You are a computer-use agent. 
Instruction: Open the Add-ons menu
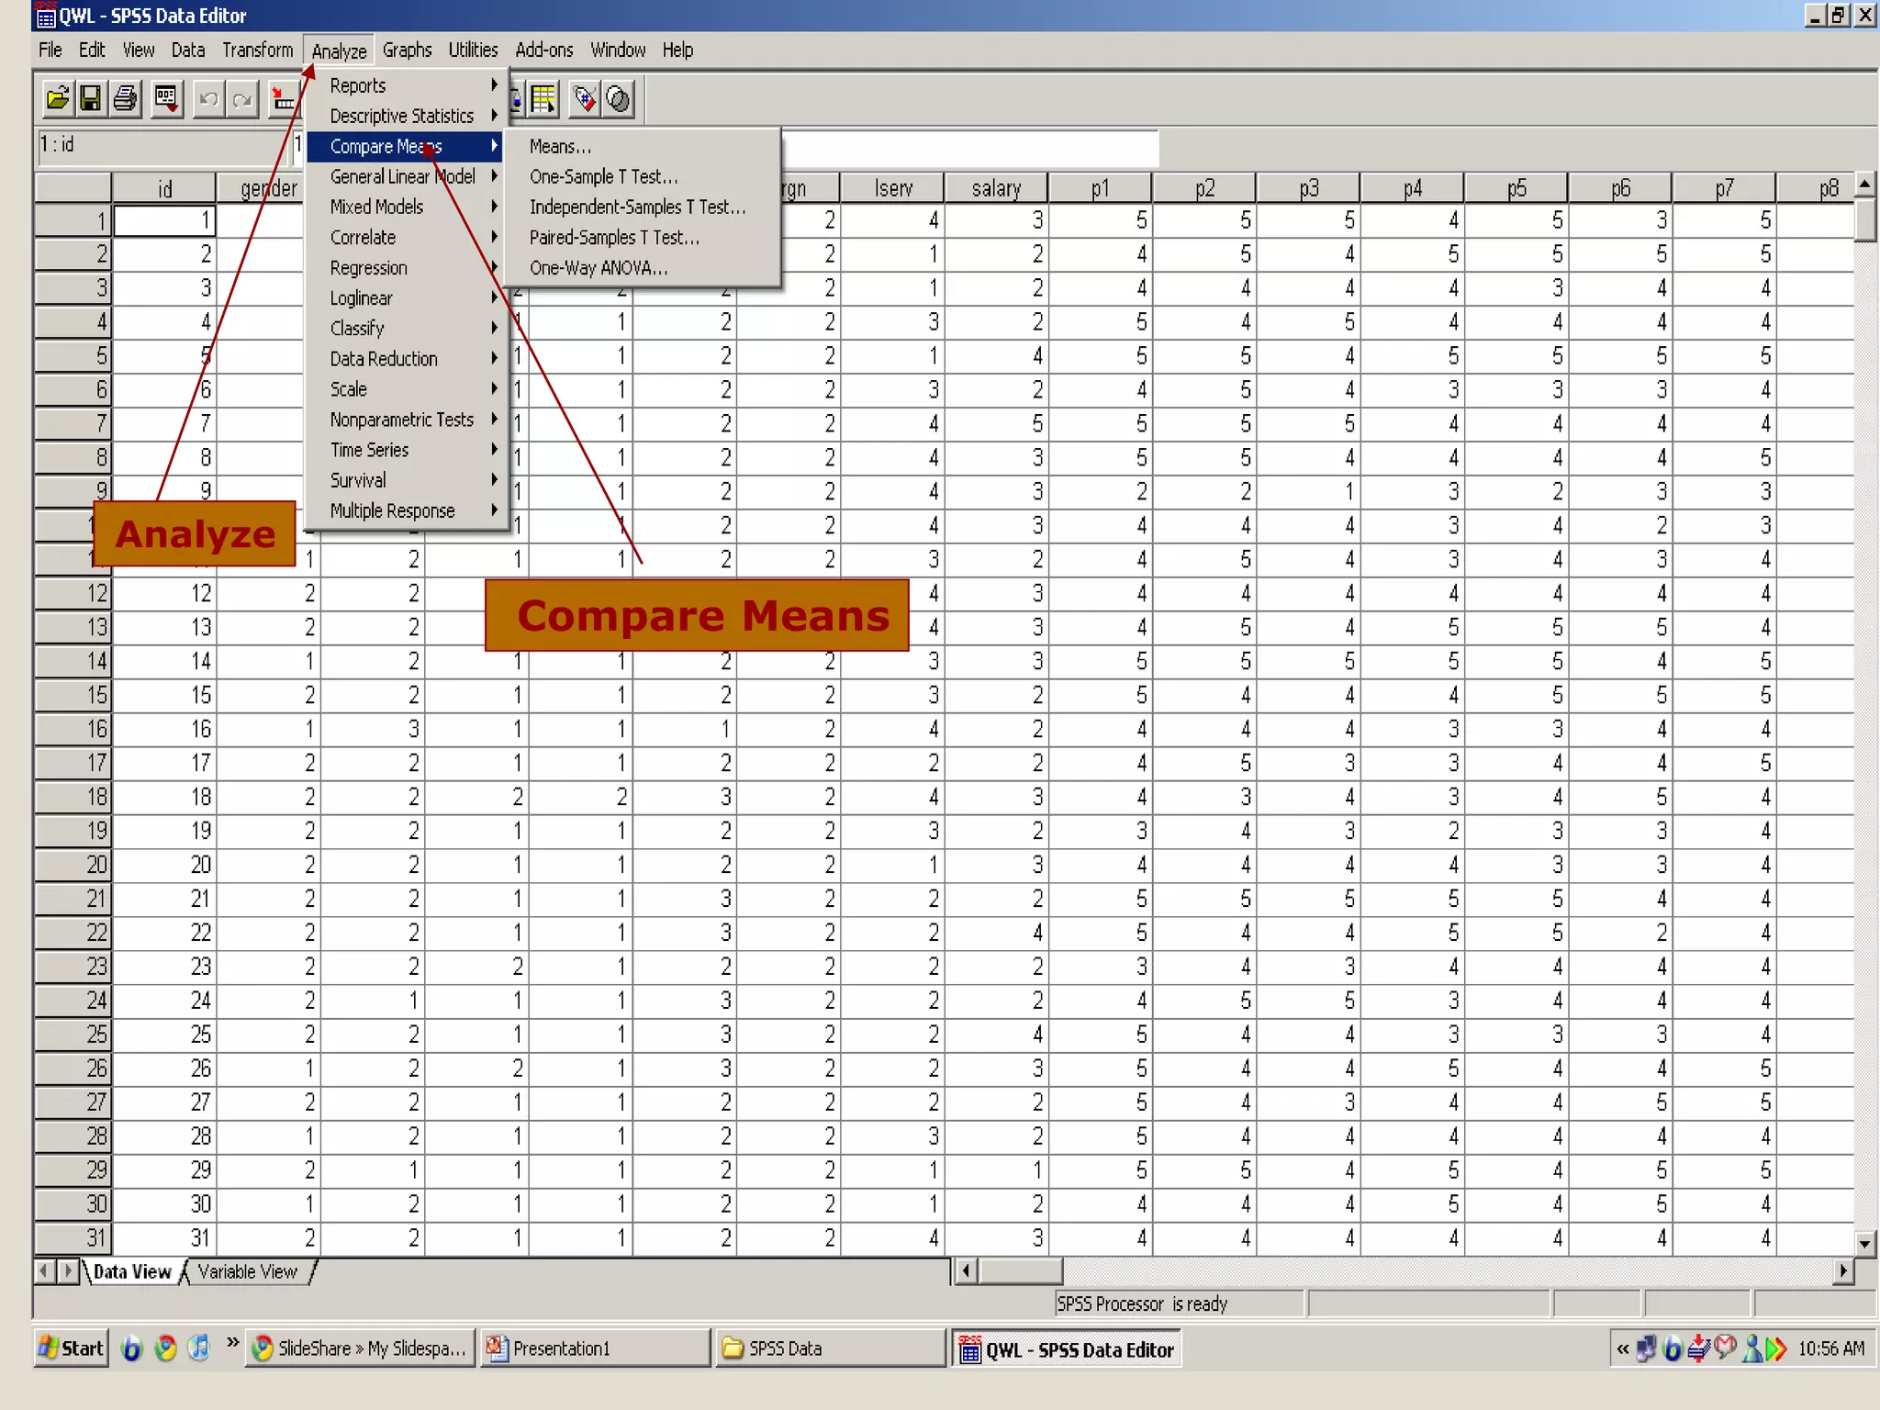pyautogui.click(x=544, y=50)
